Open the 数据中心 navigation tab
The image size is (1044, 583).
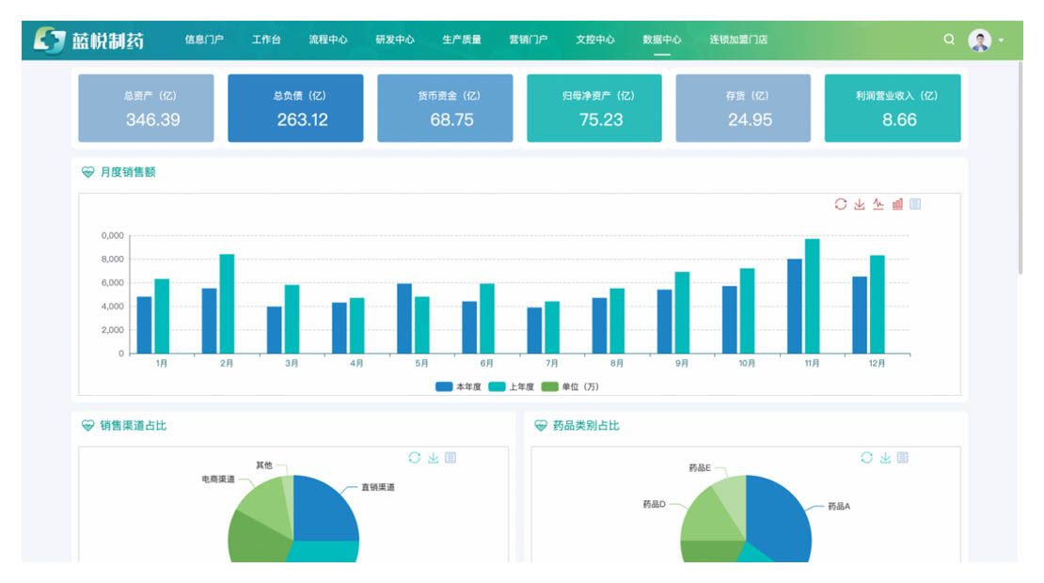click(x=662, y=39)
